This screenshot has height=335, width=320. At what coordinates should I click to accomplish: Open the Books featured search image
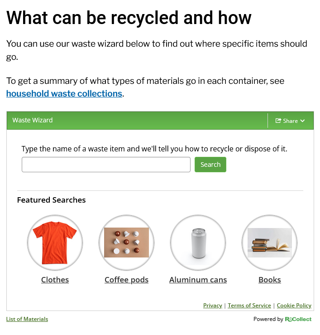269,243
